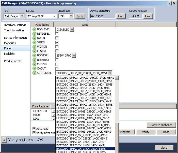Click the green check icon next to DWEN
This screenshot has height=153, width=178.
[x=34, y=38]
